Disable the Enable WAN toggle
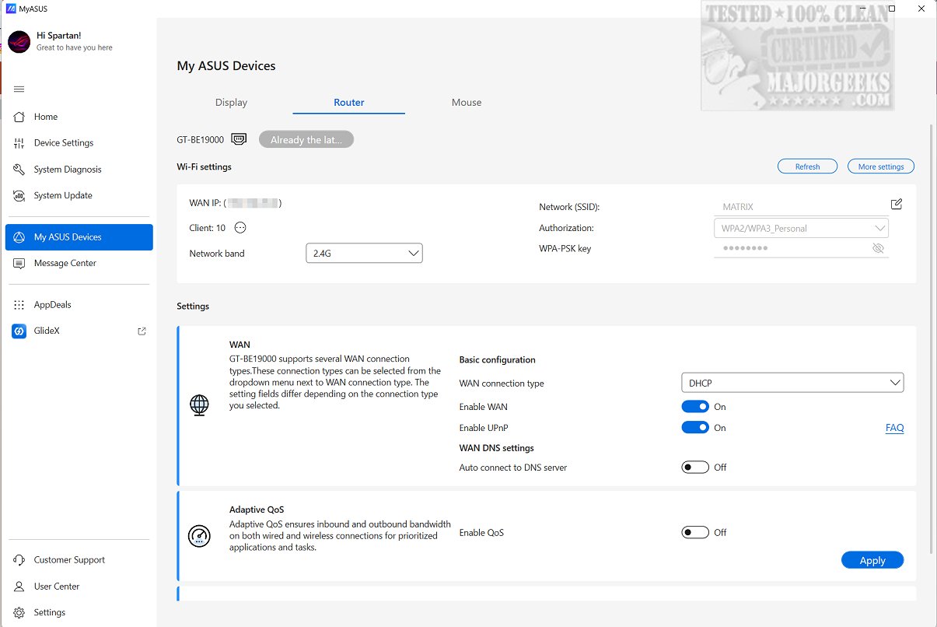This screenshot has width=937, height=627. [695, 407]
